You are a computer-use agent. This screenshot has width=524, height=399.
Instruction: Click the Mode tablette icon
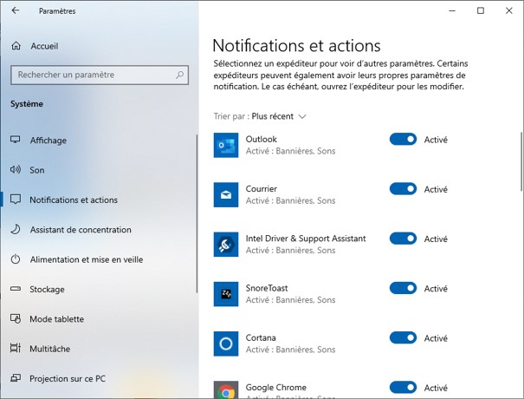16,318
